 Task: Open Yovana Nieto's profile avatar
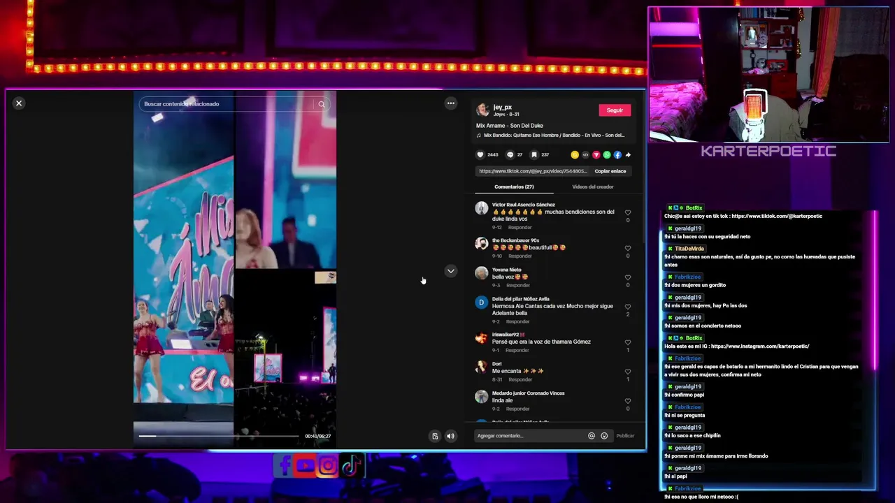point(481,273)
